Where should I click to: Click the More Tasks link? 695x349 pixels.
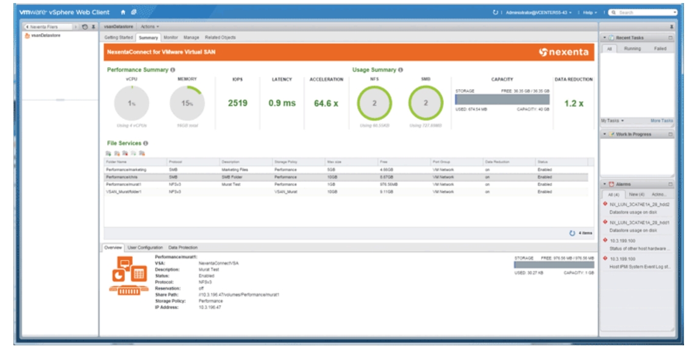pyautogui.click(x=661, y=121)
